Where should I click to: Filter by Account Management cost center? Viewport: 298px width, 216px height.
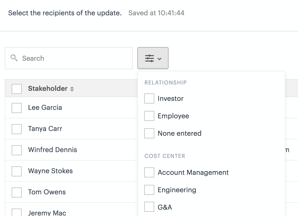tap(149, 172)
